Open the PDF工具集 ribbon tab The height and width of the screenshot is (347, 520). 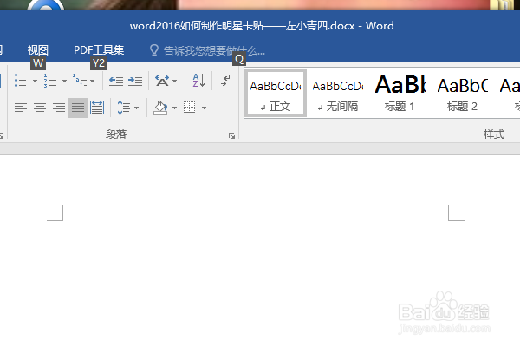click(x=99, y=50)
